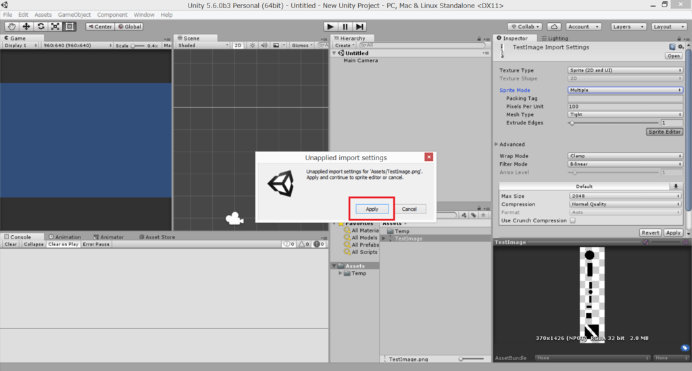Pause the game playback
Viewport: 692px width, 371px height.
click(345, 26)
